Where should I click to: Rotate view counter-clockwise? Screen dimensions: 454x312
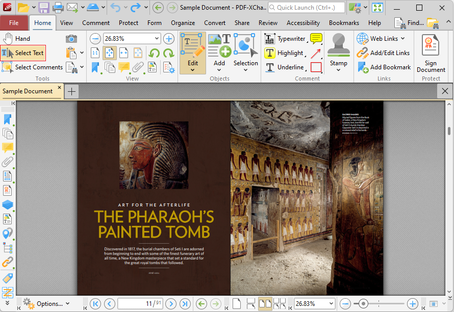point(155,53)
